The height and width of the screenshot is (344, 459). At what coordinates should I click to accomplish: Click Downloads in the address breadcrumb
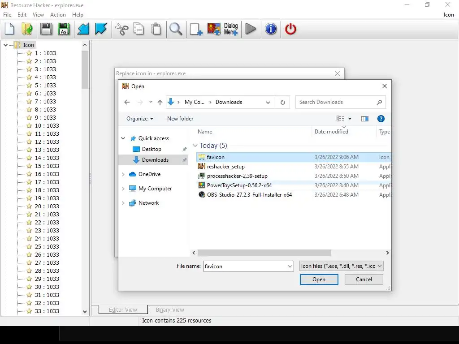pos(229,102)
